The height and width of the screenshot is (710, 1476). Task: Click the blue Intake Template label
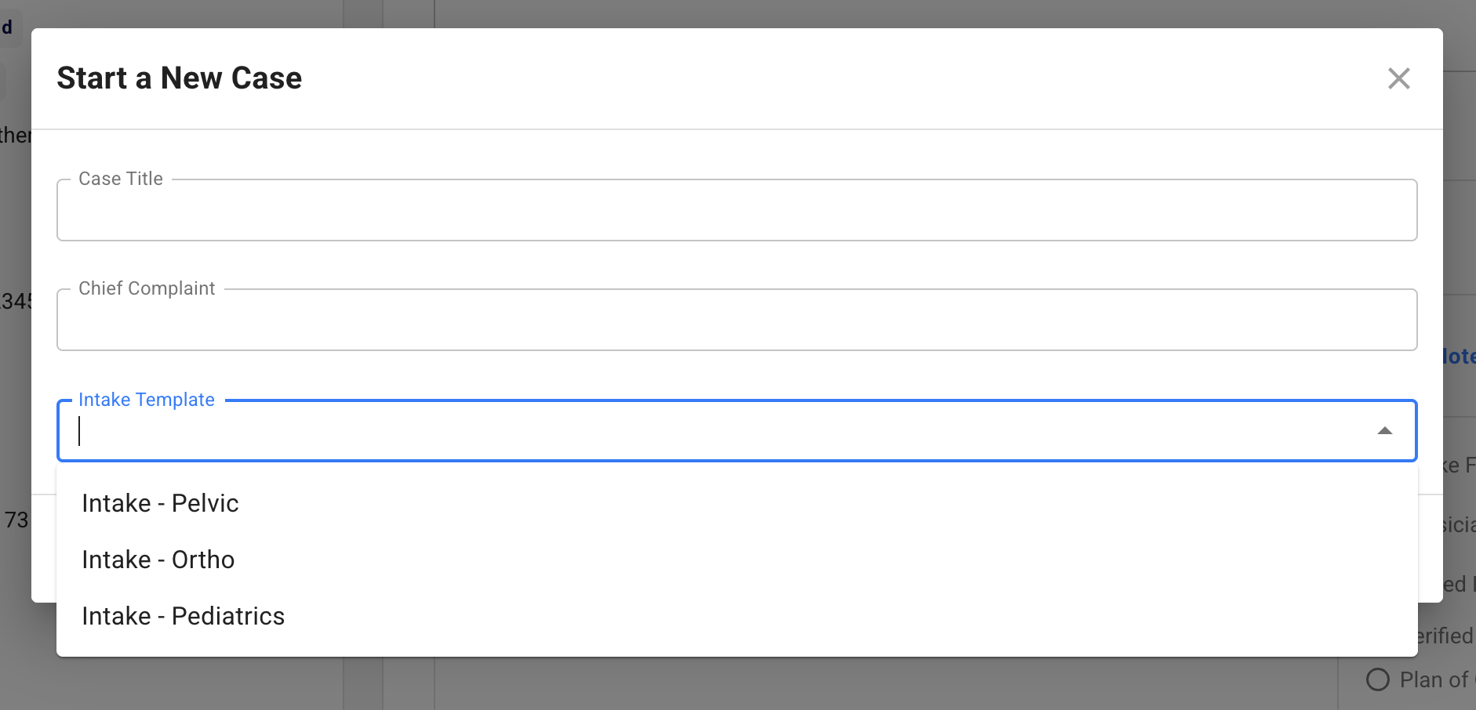coord(147,400)
